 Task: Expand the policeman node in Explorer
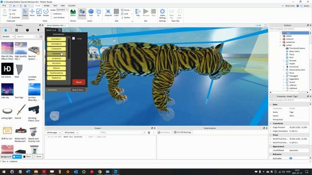coord(281,42)
